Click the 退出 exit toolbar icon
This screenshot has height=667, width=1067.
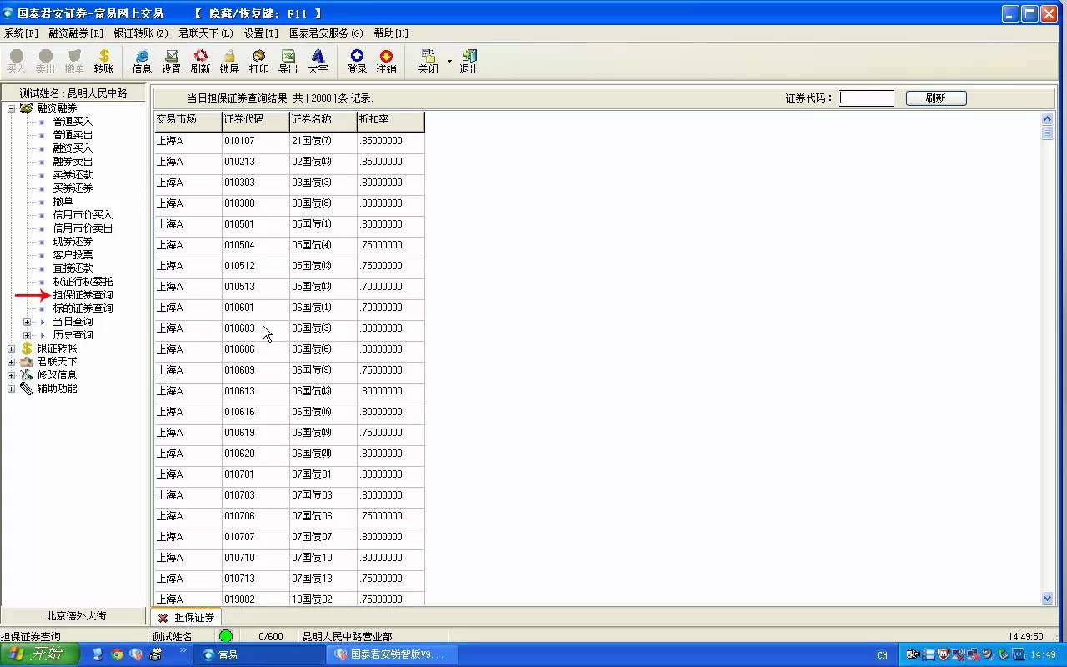coord(469,62)
